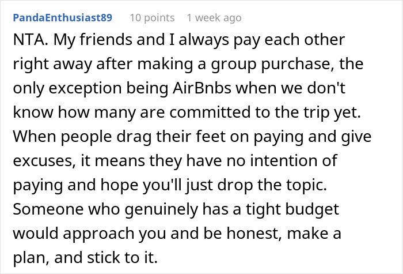Click the word AirBnbs in the comment
Image resolution: width=403 pixels, height=274 pixels.
click(x=202, y=88)
